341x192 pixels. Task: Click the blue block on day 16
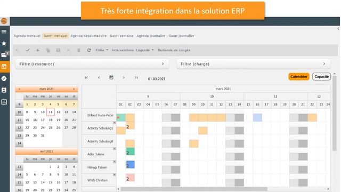pos(257,117)
